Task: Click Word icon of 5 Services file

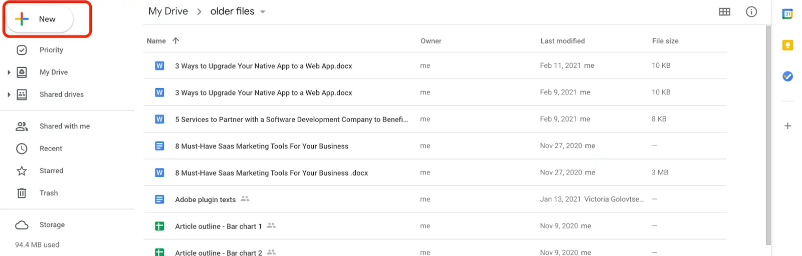Action: (159, 119)
